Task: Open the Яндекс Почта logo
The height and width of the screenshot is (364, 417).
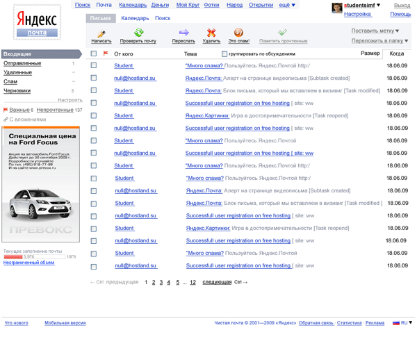Action: point(37,23)
